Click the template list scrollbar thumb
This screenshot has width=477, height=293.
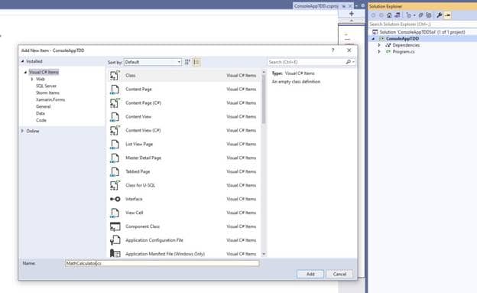(x=264, y=99)
